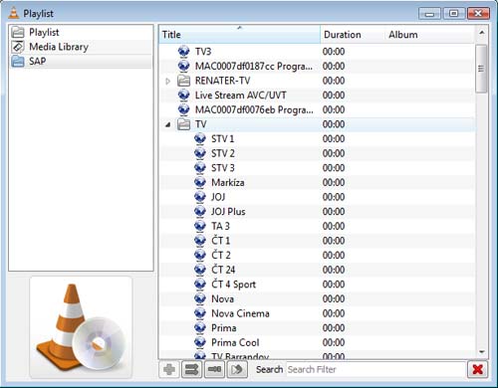Click the VLC cone icon in title bar
Image resolution: width=498 pixels, height=388 pixels.
(x=14, y=13)
